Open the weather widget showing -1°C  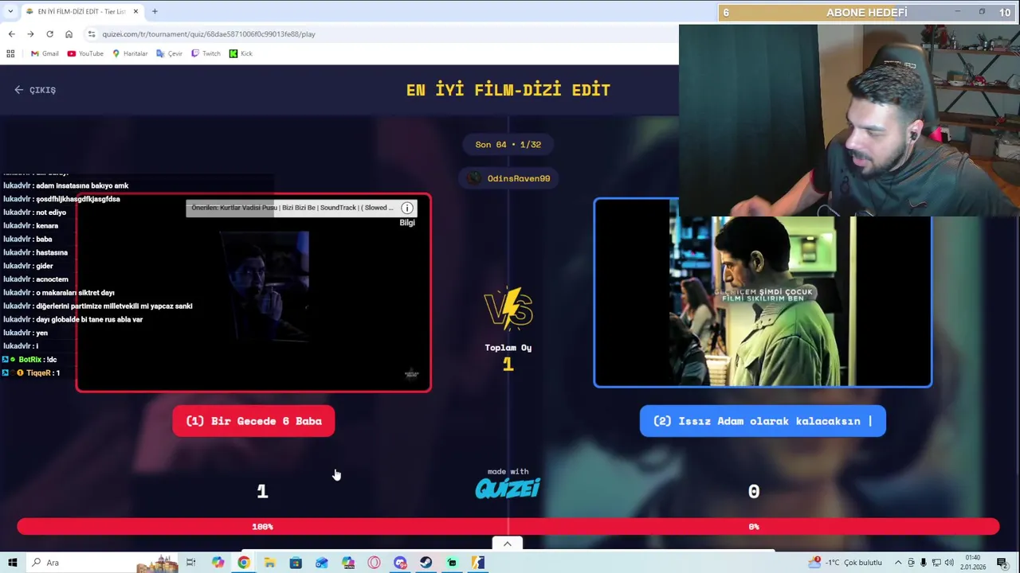pos(845,563)
